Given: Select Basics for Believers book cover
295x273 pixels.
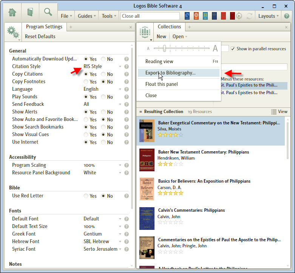Looking at the screenshot, I should (x=147, y=189).
